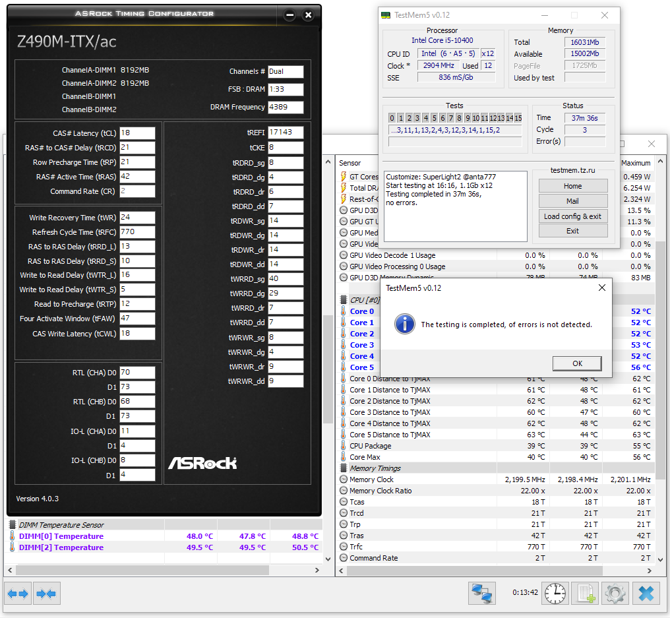Click Load config & exit button
The image size is (670, 618).
coord(572,216)
